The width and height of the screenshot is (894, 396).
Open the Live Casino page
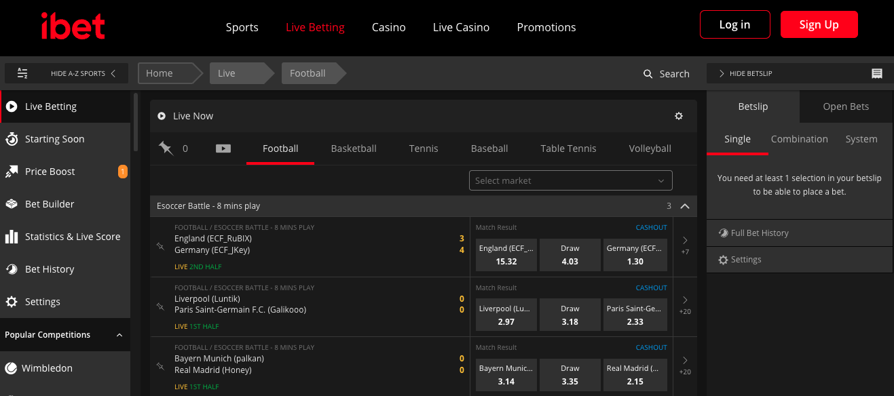[462, 28]
